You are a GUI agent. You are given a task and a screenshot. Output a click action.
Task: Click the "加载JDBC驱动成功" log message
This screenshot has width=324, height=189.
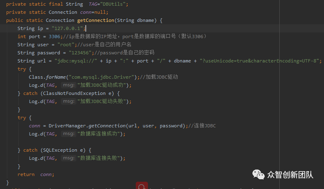(x=102, y=85)
